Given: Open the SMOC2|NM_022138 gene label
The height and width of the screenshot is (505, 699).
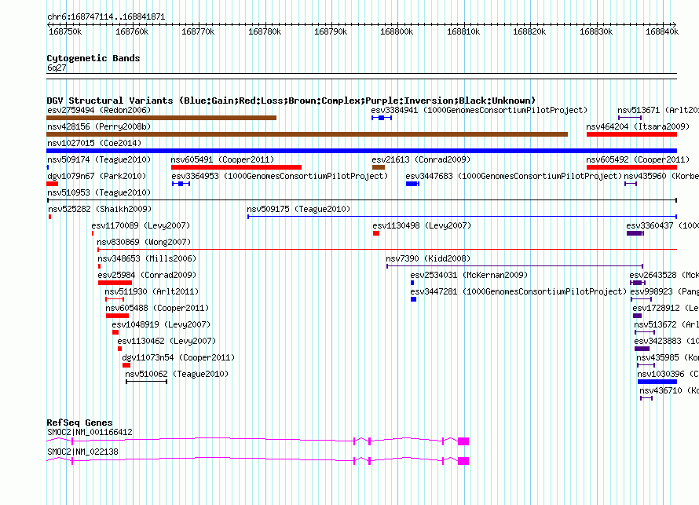Looking at the screenshot, I should click(83, 452).
